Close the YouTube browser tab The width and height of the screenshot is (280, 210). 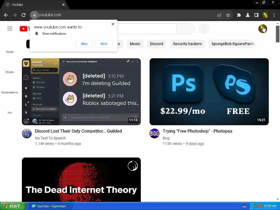click(63, 5)
